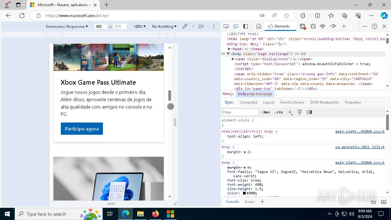Open the Performance gauge tool
The height and width of the screenshot is (220, 391).
(333, 26)
